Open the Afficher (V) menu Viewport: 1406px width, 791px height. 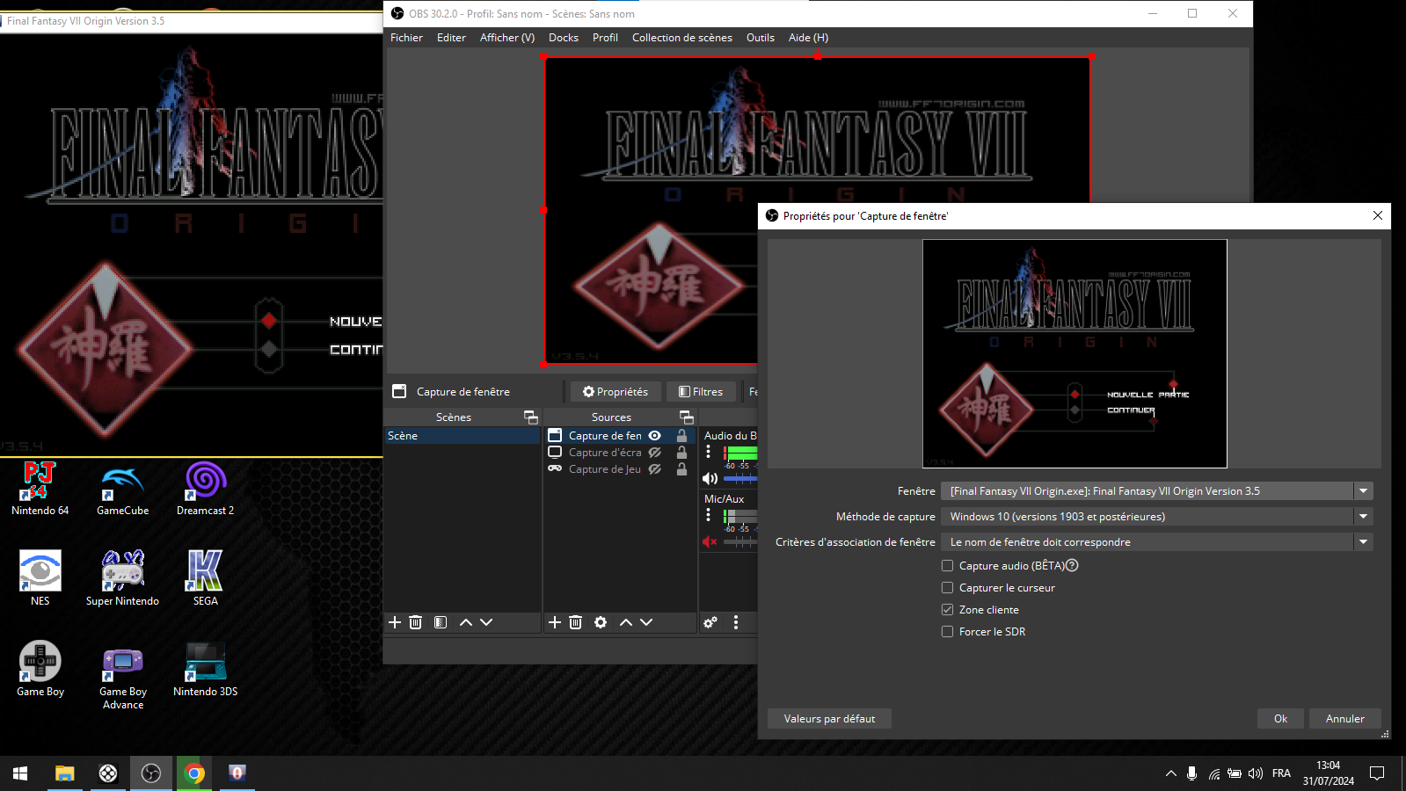[x=507, y=37]
